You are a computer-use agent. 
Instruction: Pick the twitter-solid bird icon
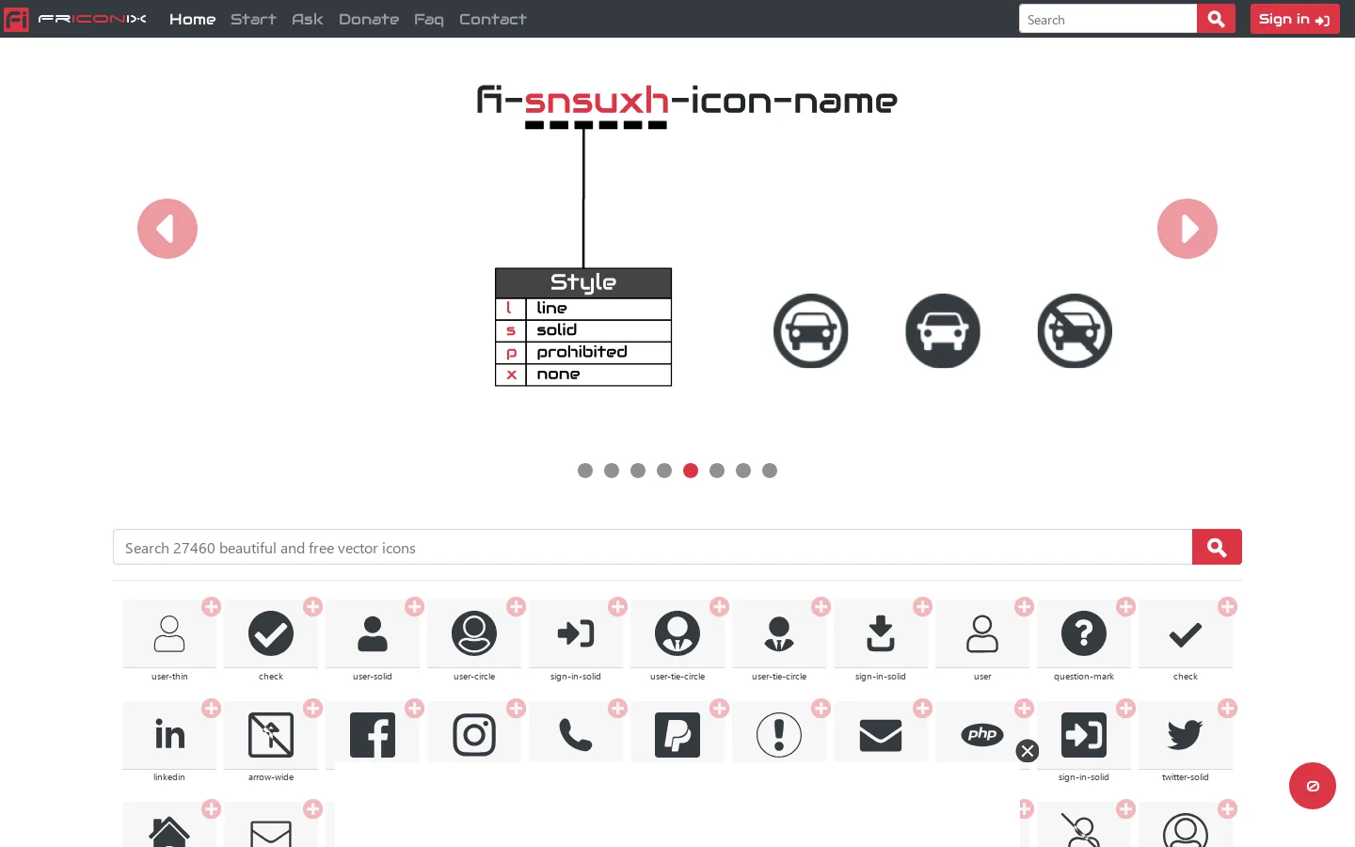point(1186,735)
